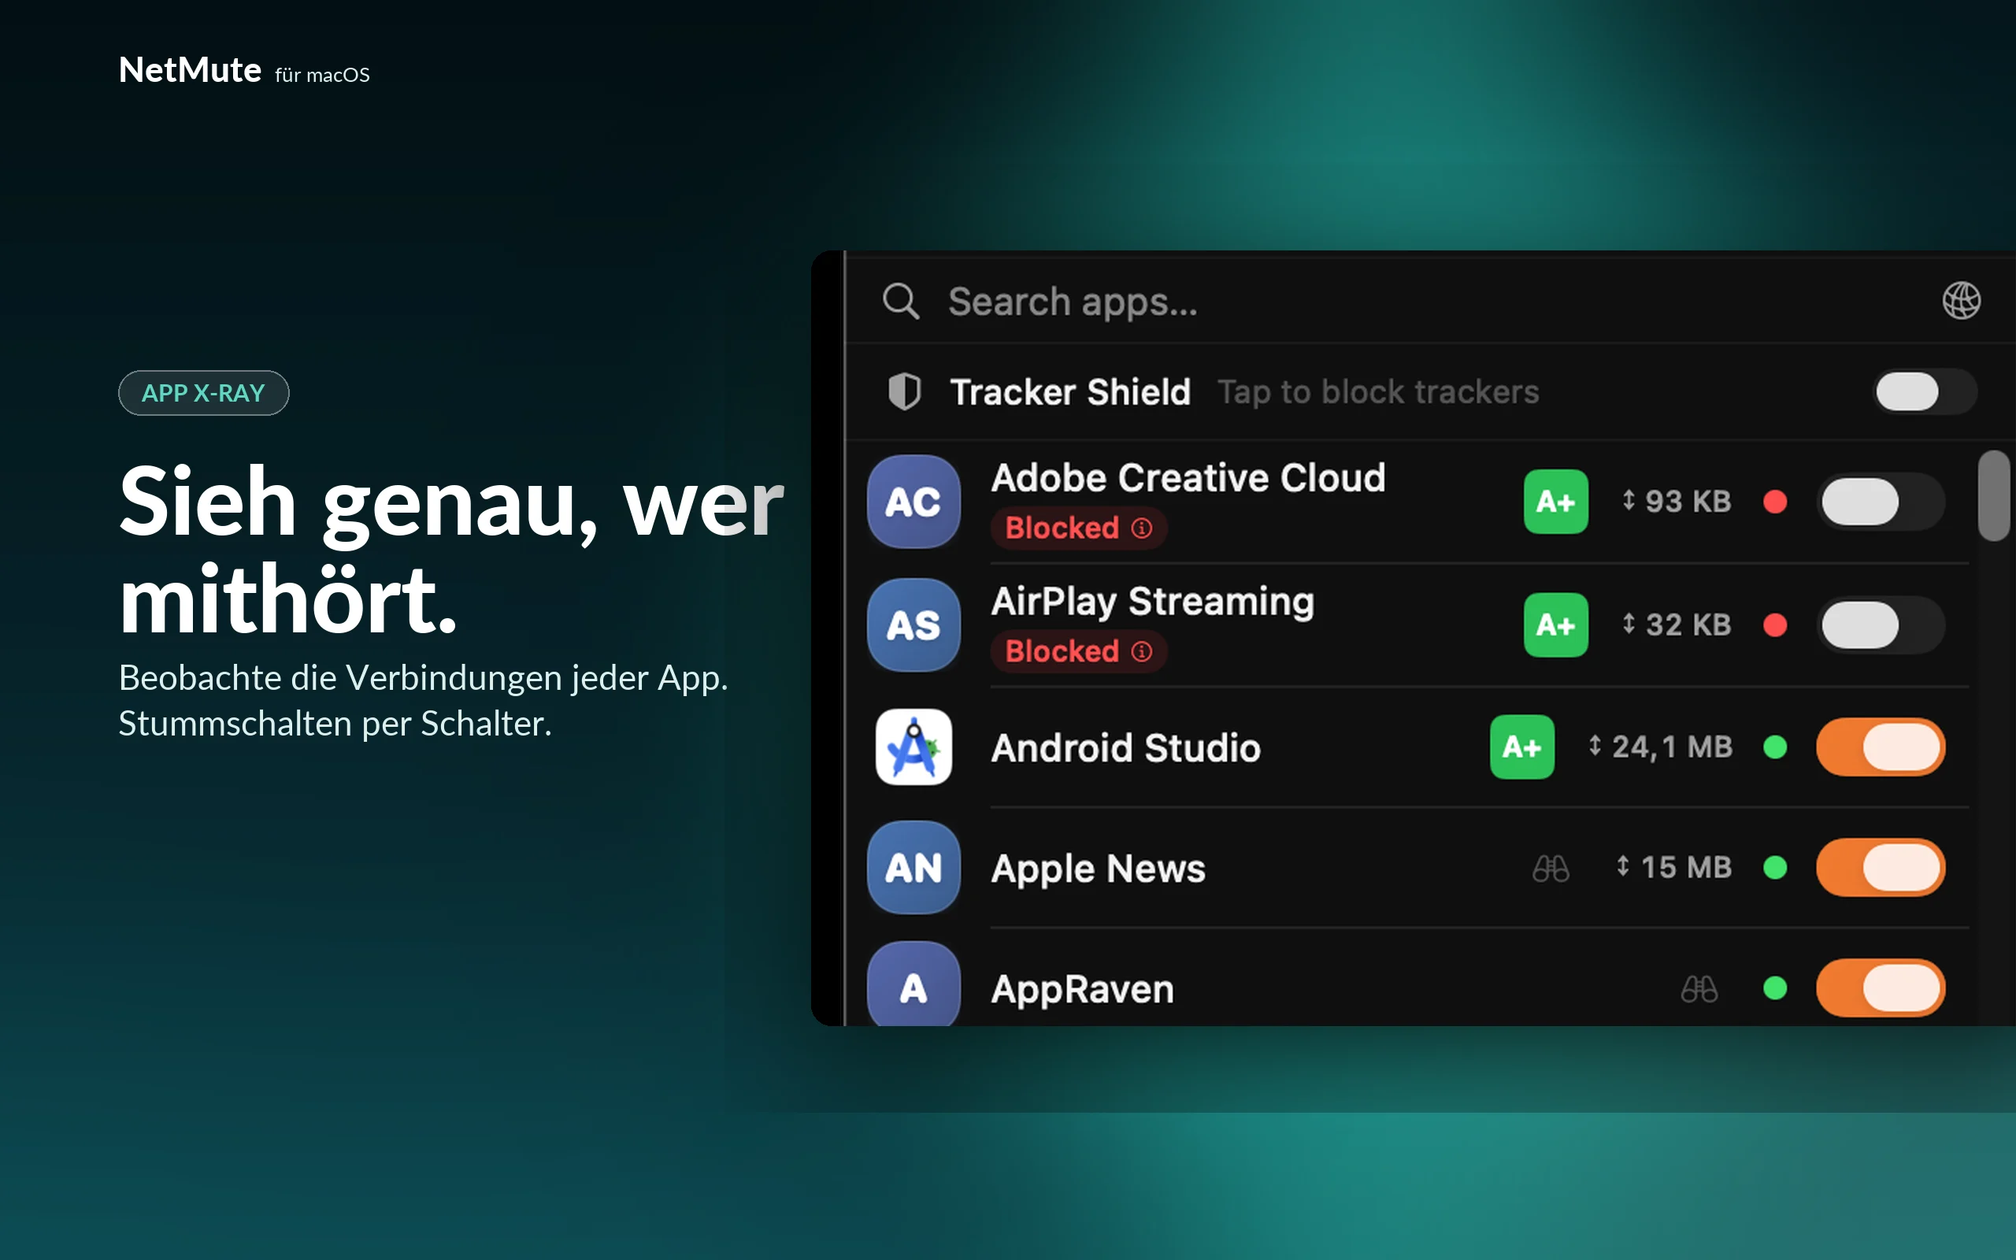Select the Apple News name

point(1098,869)
